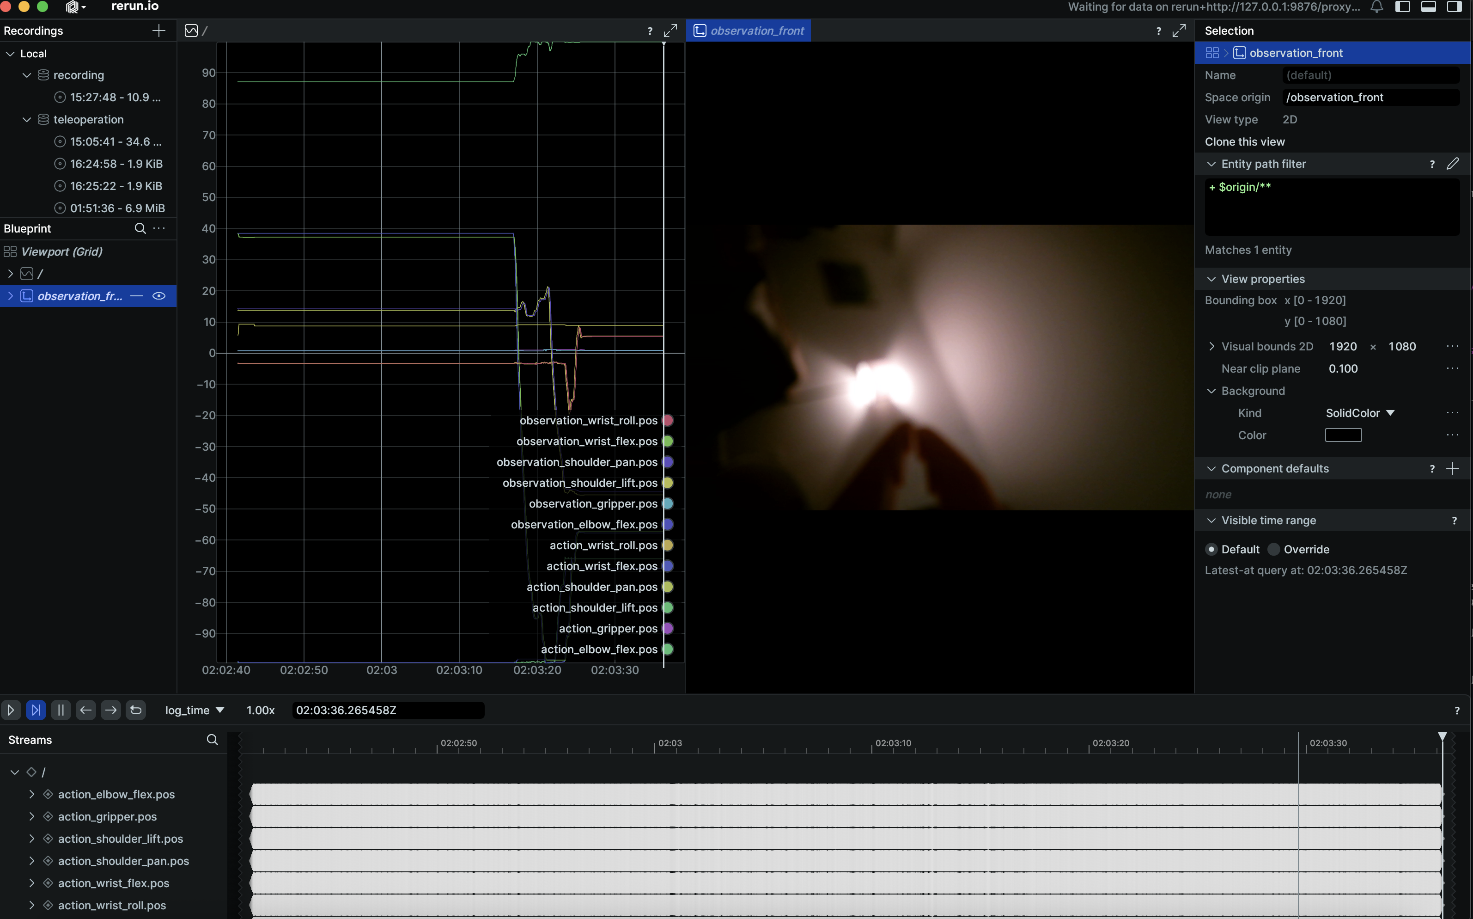This screenshot has height=919, width=1473.
Task: Edit the Space origin field
Action: tap(1371, 97)
